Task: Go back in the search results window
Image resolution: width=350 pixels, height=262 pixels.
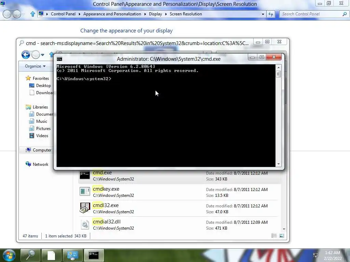Action: coord(26,55)
